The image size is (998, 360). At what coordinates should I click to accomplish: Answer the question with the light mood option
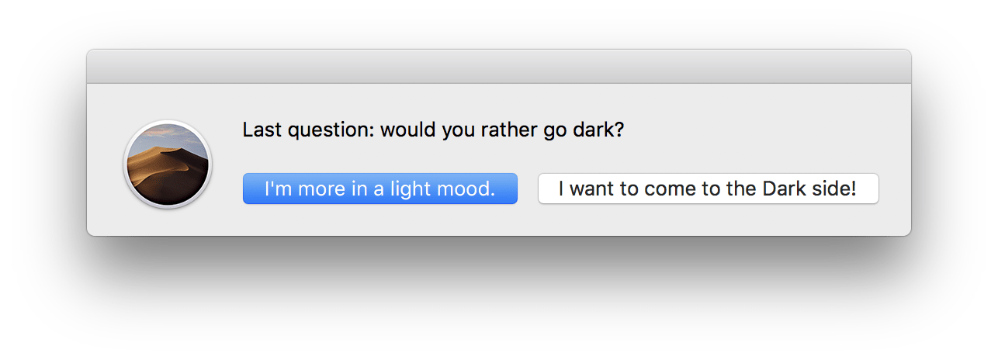379,189
